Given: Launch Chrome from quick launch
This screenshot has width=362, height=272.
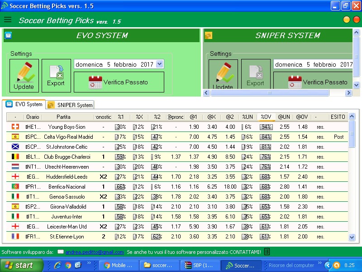Looking at the screenshot, I should click(x=67, y=265).
